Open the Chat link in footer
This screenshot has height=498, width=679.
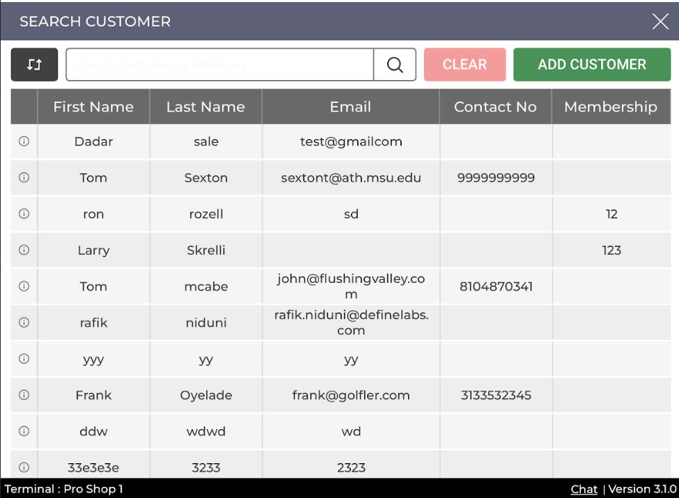pos(584,489)
